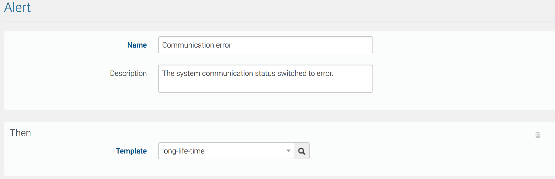This screenshot has width=555, height=179.
Task: Click the Description field label
Action: point(128,73)
